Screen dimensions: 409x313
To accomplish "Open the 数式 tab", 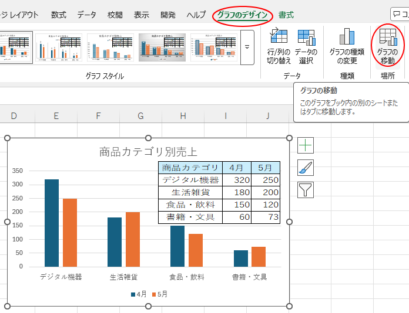I will (x=58, y=15).
